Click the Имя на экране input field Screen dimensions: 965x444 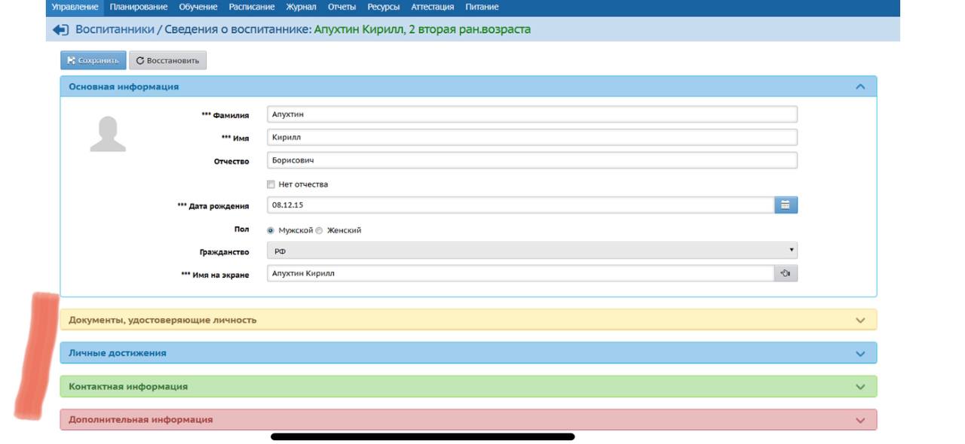pyautogui.click(x=520, y=273)
